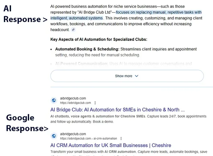Open the AI CRM Automation for UK Small Businesses result

tap(111, 145)
